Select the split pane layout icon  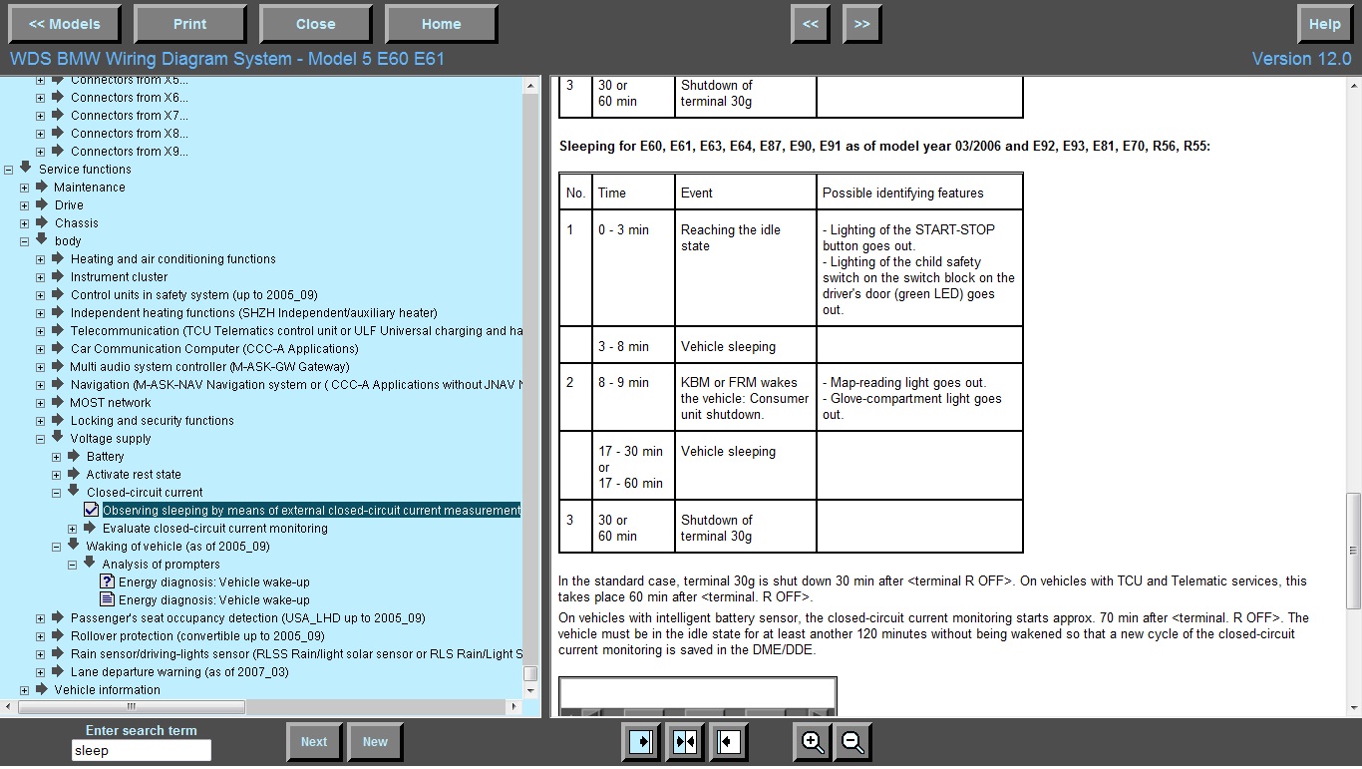point(685,741)
